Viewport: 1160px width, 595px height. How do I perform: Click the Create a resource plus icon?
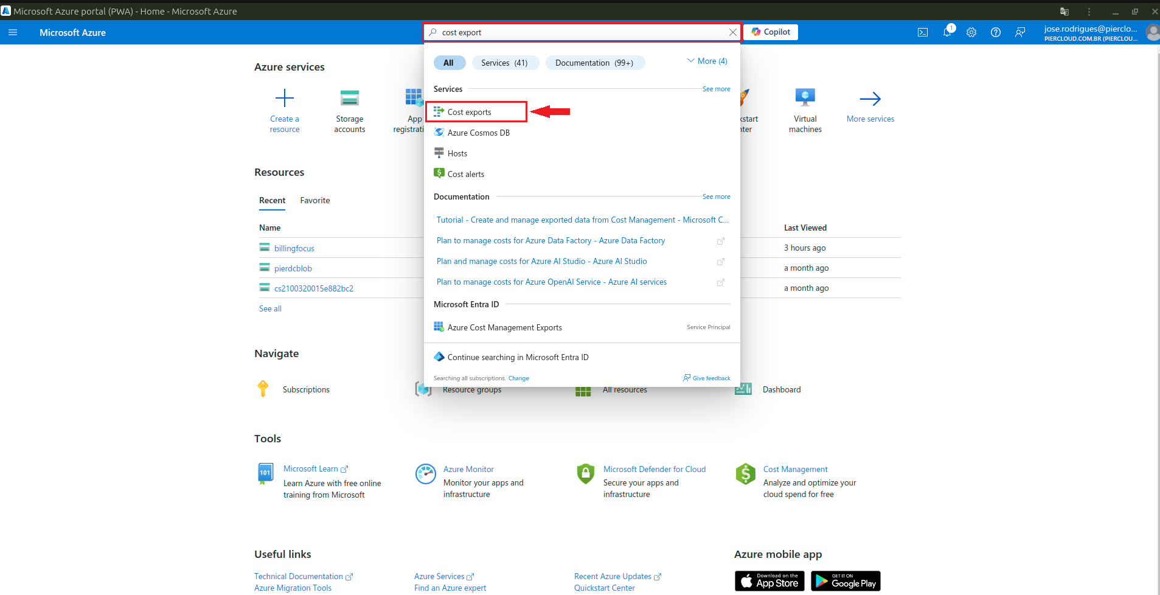(x=285, y=99)
